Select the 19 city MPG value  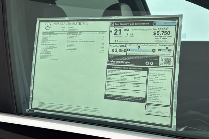point(127,35)
